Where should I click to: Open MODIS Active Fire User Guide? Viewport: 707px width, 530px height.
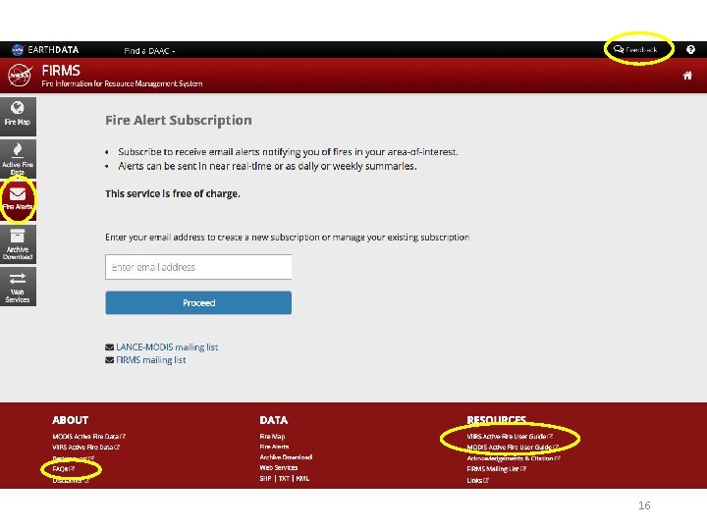(513, 448)
